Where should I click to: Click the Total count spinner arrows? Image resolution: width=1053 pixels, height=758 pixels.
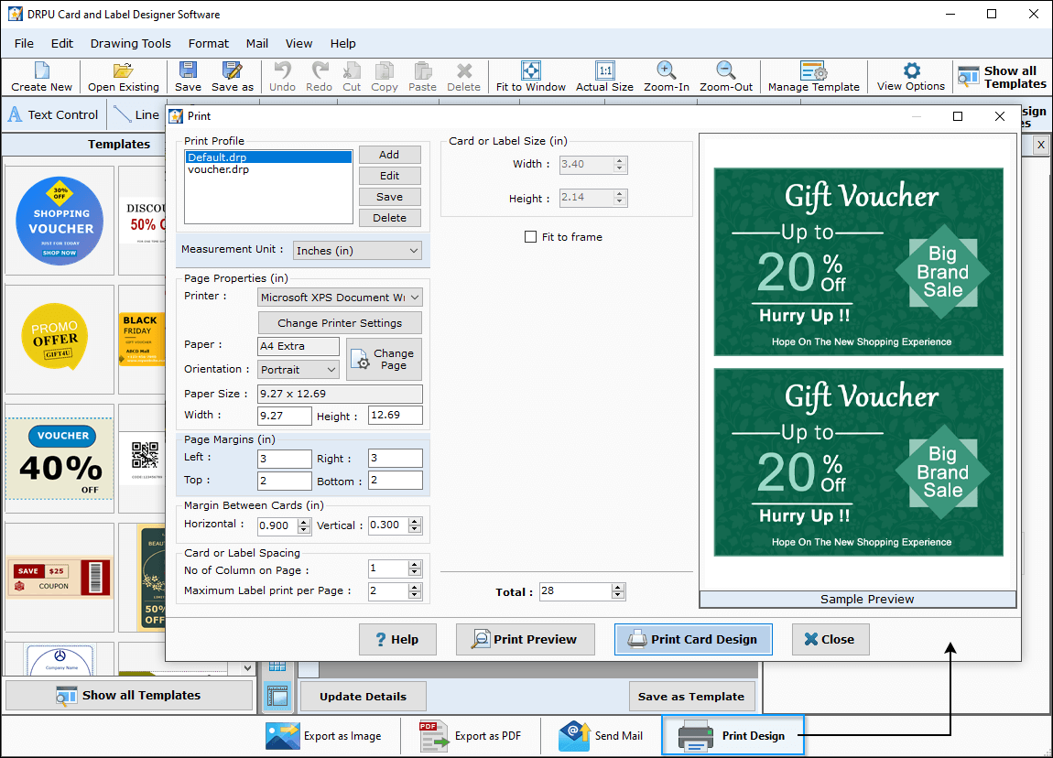click(x=618, y=591)
